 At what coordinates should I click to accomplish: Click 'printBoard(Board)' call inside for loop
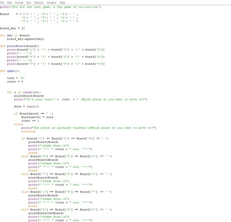click(x=29, y=96)
